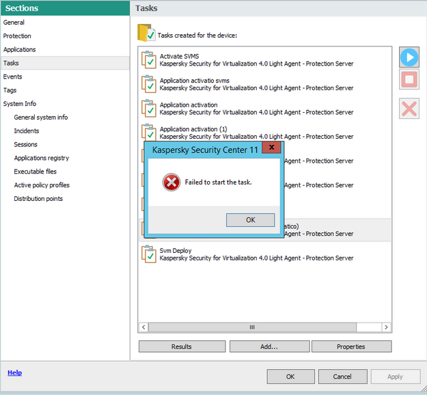The height and width of the screenshot is (395, 427).
Task: Click the blue Start task play button
Action: pos(409,57)
